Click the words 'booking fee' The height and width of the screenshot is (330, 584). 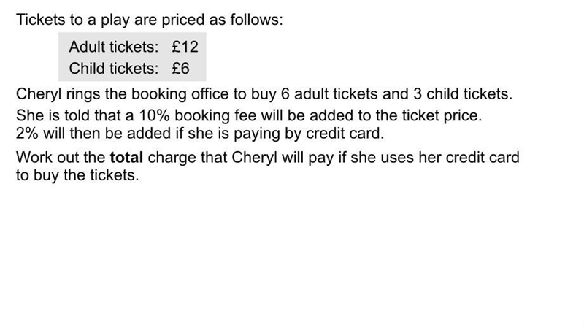215,115
